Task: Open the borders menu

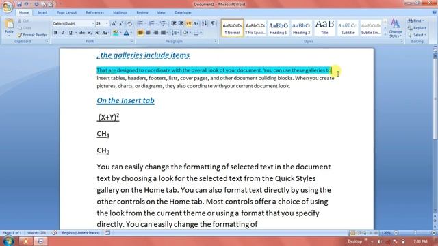Action: pos(198,33)
